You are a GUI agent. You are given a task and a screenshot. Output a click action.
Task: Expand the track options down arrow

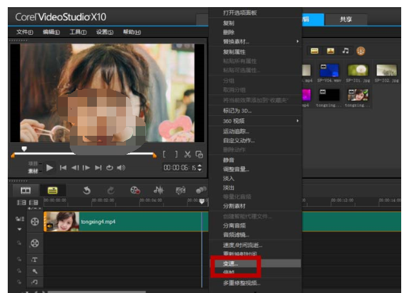click(x=19, y=230)
